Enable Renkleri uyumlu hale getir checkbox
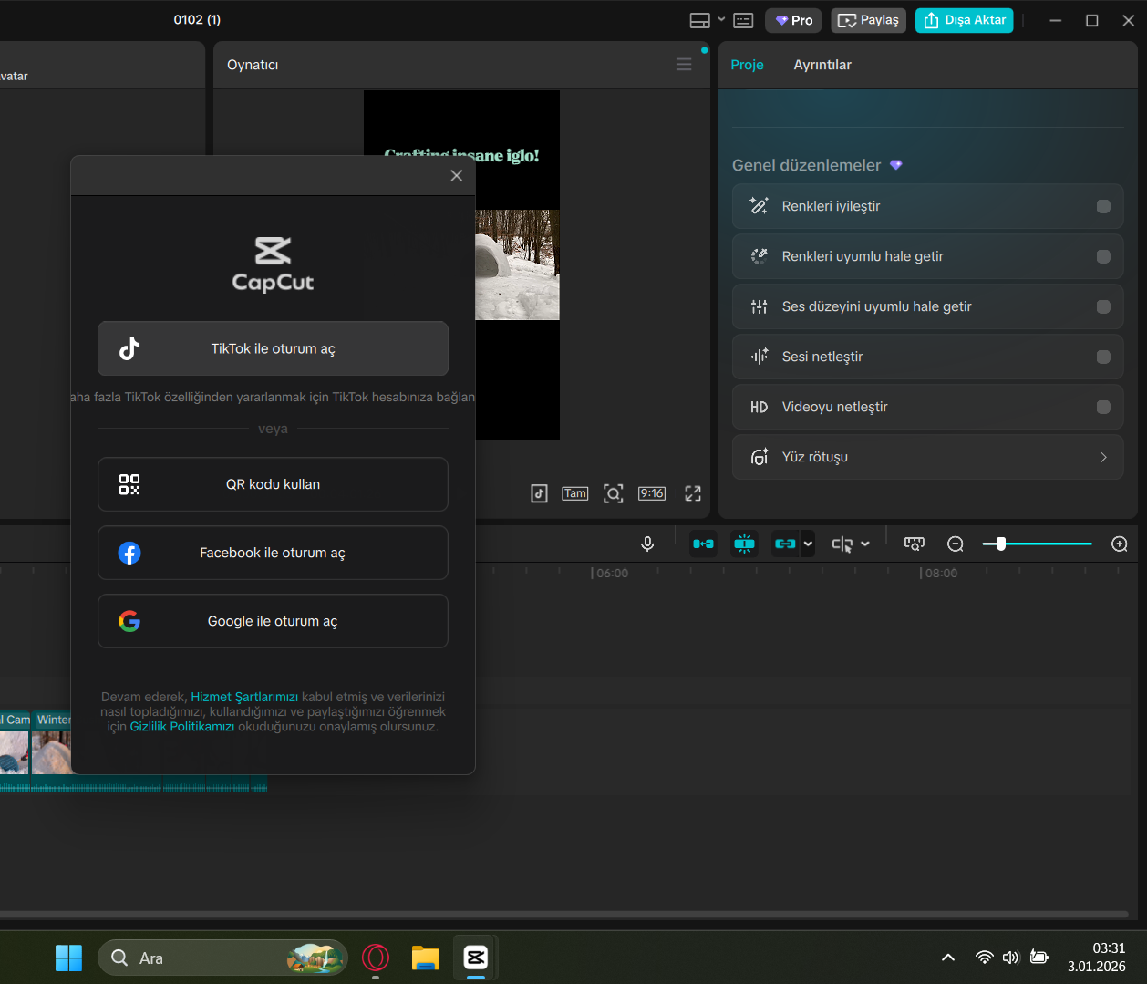1147x984 pixels. pyautogui.click(x=1103, y=256)
